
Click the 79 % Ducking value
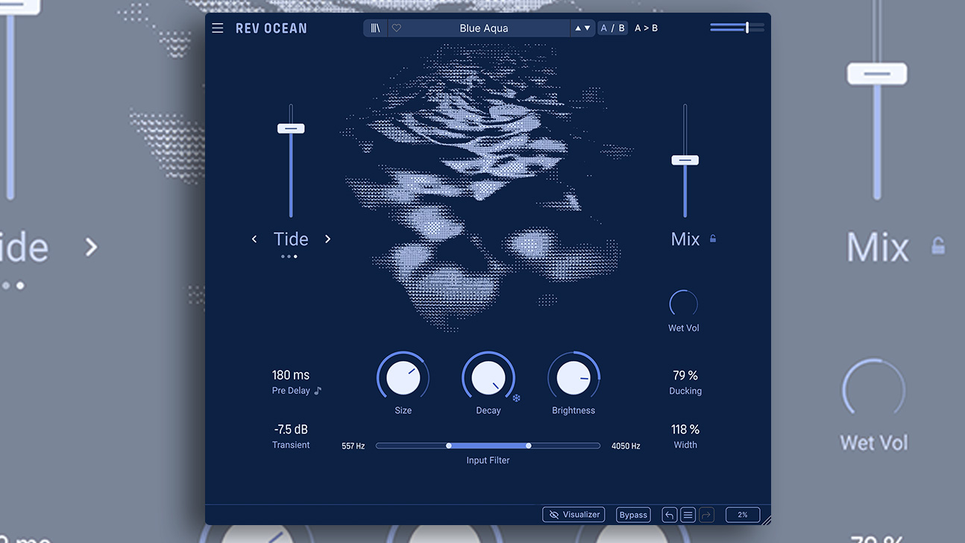tap(685, 375)
